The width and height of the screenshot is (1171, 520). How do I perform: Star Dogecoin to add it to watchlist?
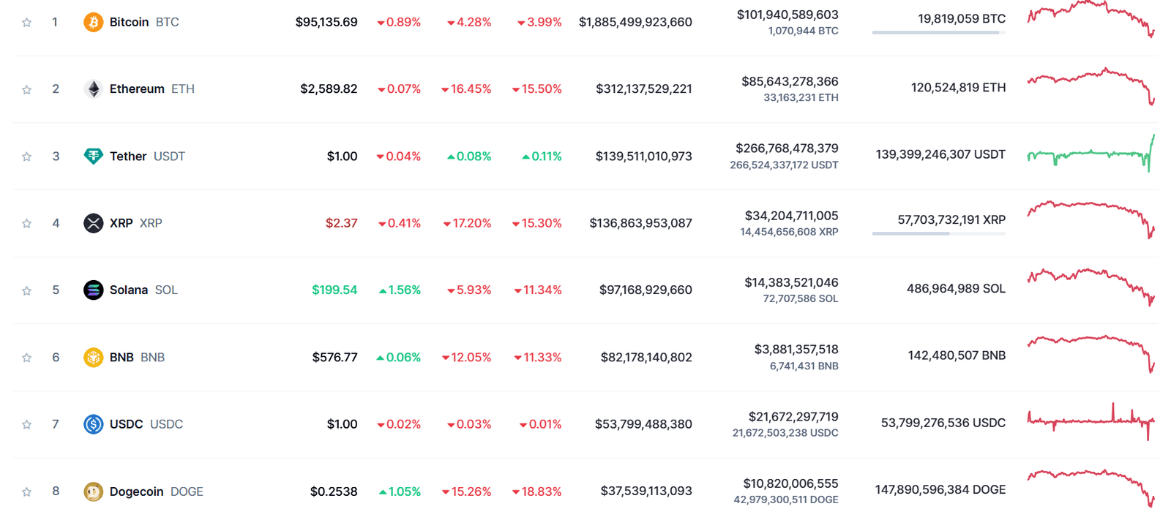click(x=27, y=491)
